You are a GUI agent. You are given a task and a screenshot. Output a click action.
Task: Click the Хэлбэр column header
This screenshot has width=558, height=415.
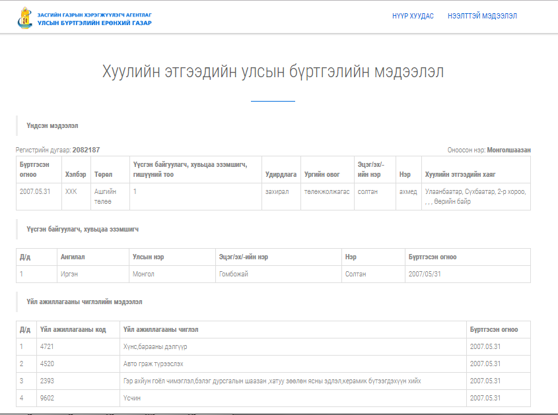[x=75, y=174]
